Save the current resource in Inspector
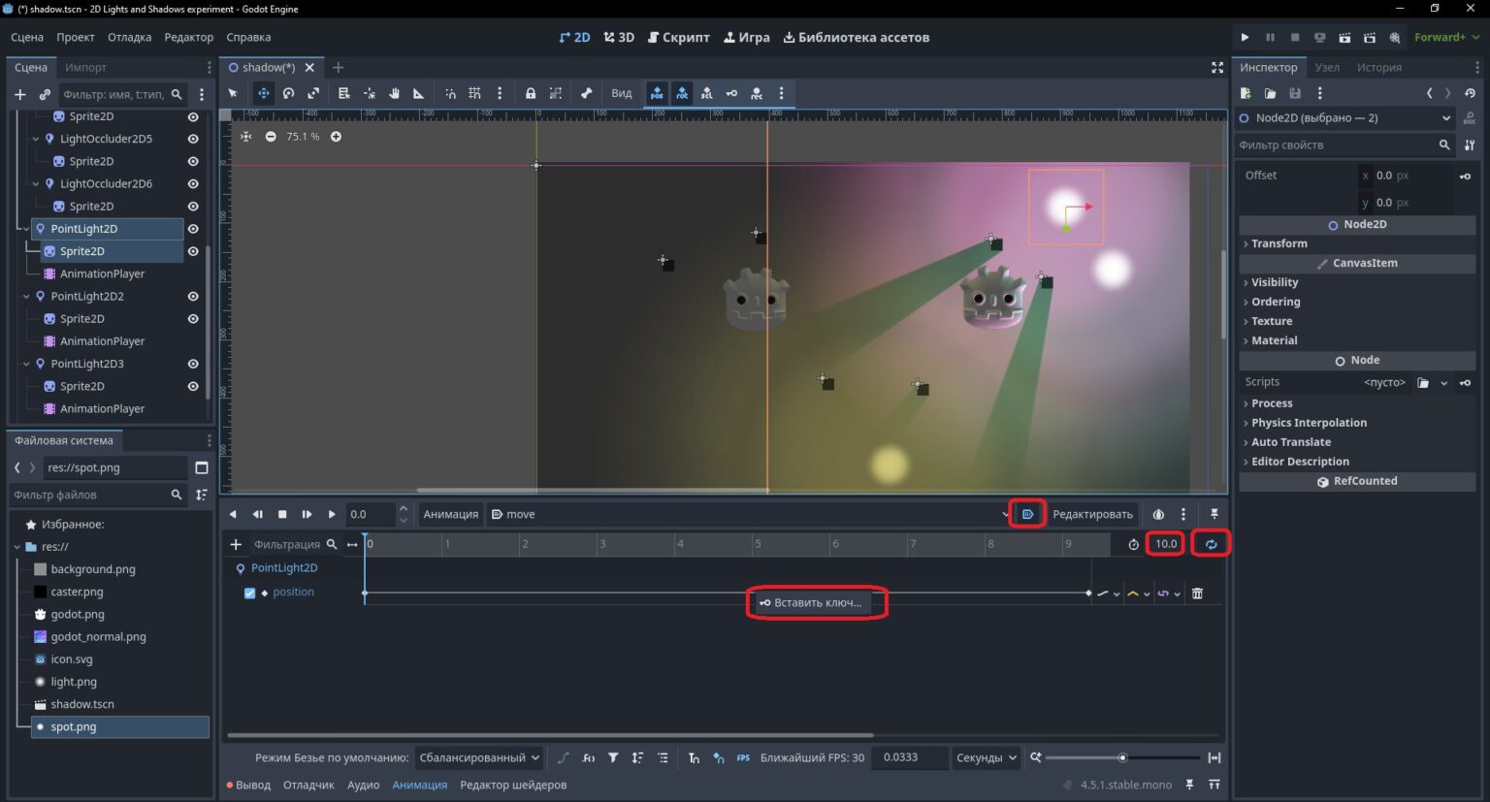The width and height of the screenshot is (1490, 802). tap(1295, 93)
